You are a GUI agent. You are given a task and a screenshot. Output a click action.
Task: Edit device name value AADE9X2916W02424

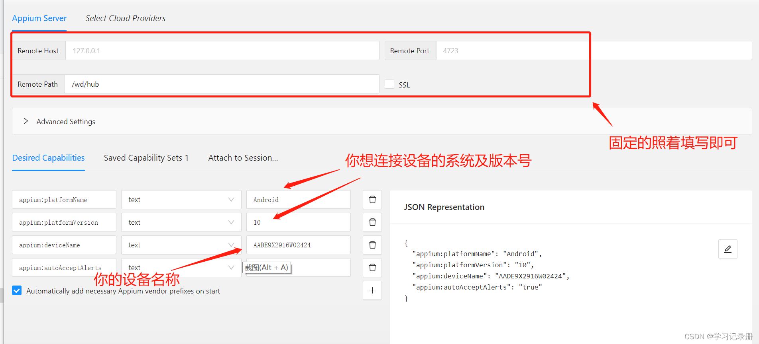(x=299, y=245)
